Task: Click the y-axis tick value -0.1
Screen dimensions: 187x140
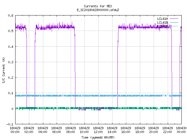Action: point(10,124)
